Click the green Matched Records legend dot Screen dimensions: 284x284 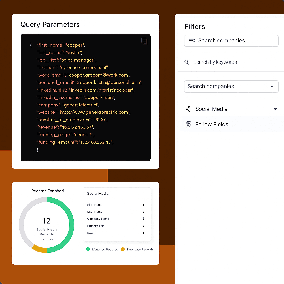click(x=88, y=249)
